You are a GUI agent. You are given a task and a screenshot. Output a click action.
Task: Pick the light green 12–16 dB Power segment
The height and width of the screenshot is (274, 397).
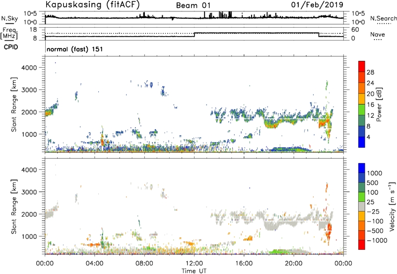click(x=362, y=109)
